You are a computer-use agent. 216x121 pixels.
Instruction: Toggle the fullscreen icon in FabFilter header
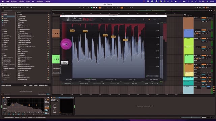click(159, 19)
